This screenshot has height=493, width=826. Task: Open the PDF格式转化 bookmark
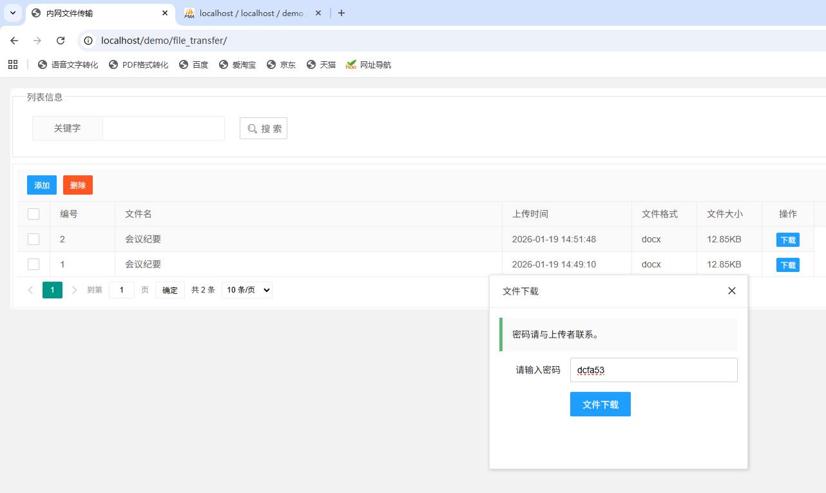(x=139, y=64)
